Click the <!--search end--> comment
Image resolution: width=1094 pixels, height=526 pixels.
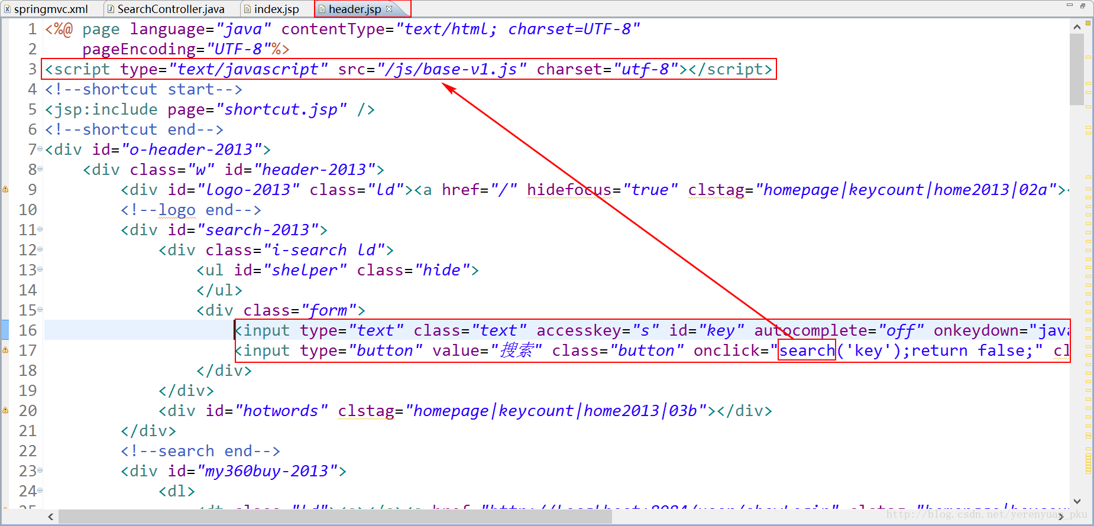tap(200, 451)
